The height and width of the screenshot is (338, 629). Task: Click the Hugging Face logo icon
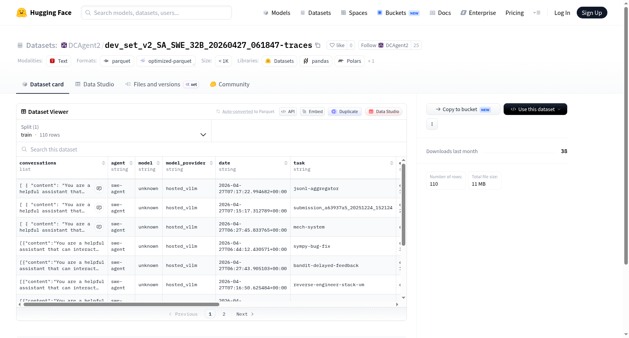coord(22,13)
